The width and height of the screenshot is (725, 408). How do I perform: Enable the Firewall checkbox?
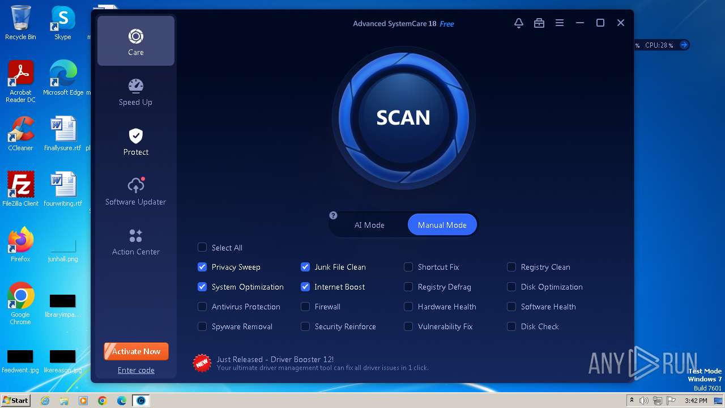305,306
